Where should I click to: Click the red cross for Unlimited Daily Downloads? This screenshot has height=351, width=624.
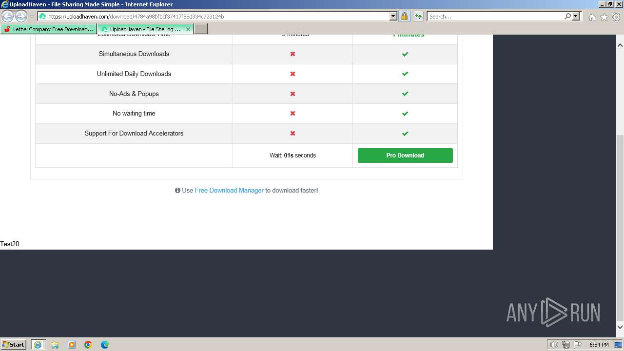[292, 74]
